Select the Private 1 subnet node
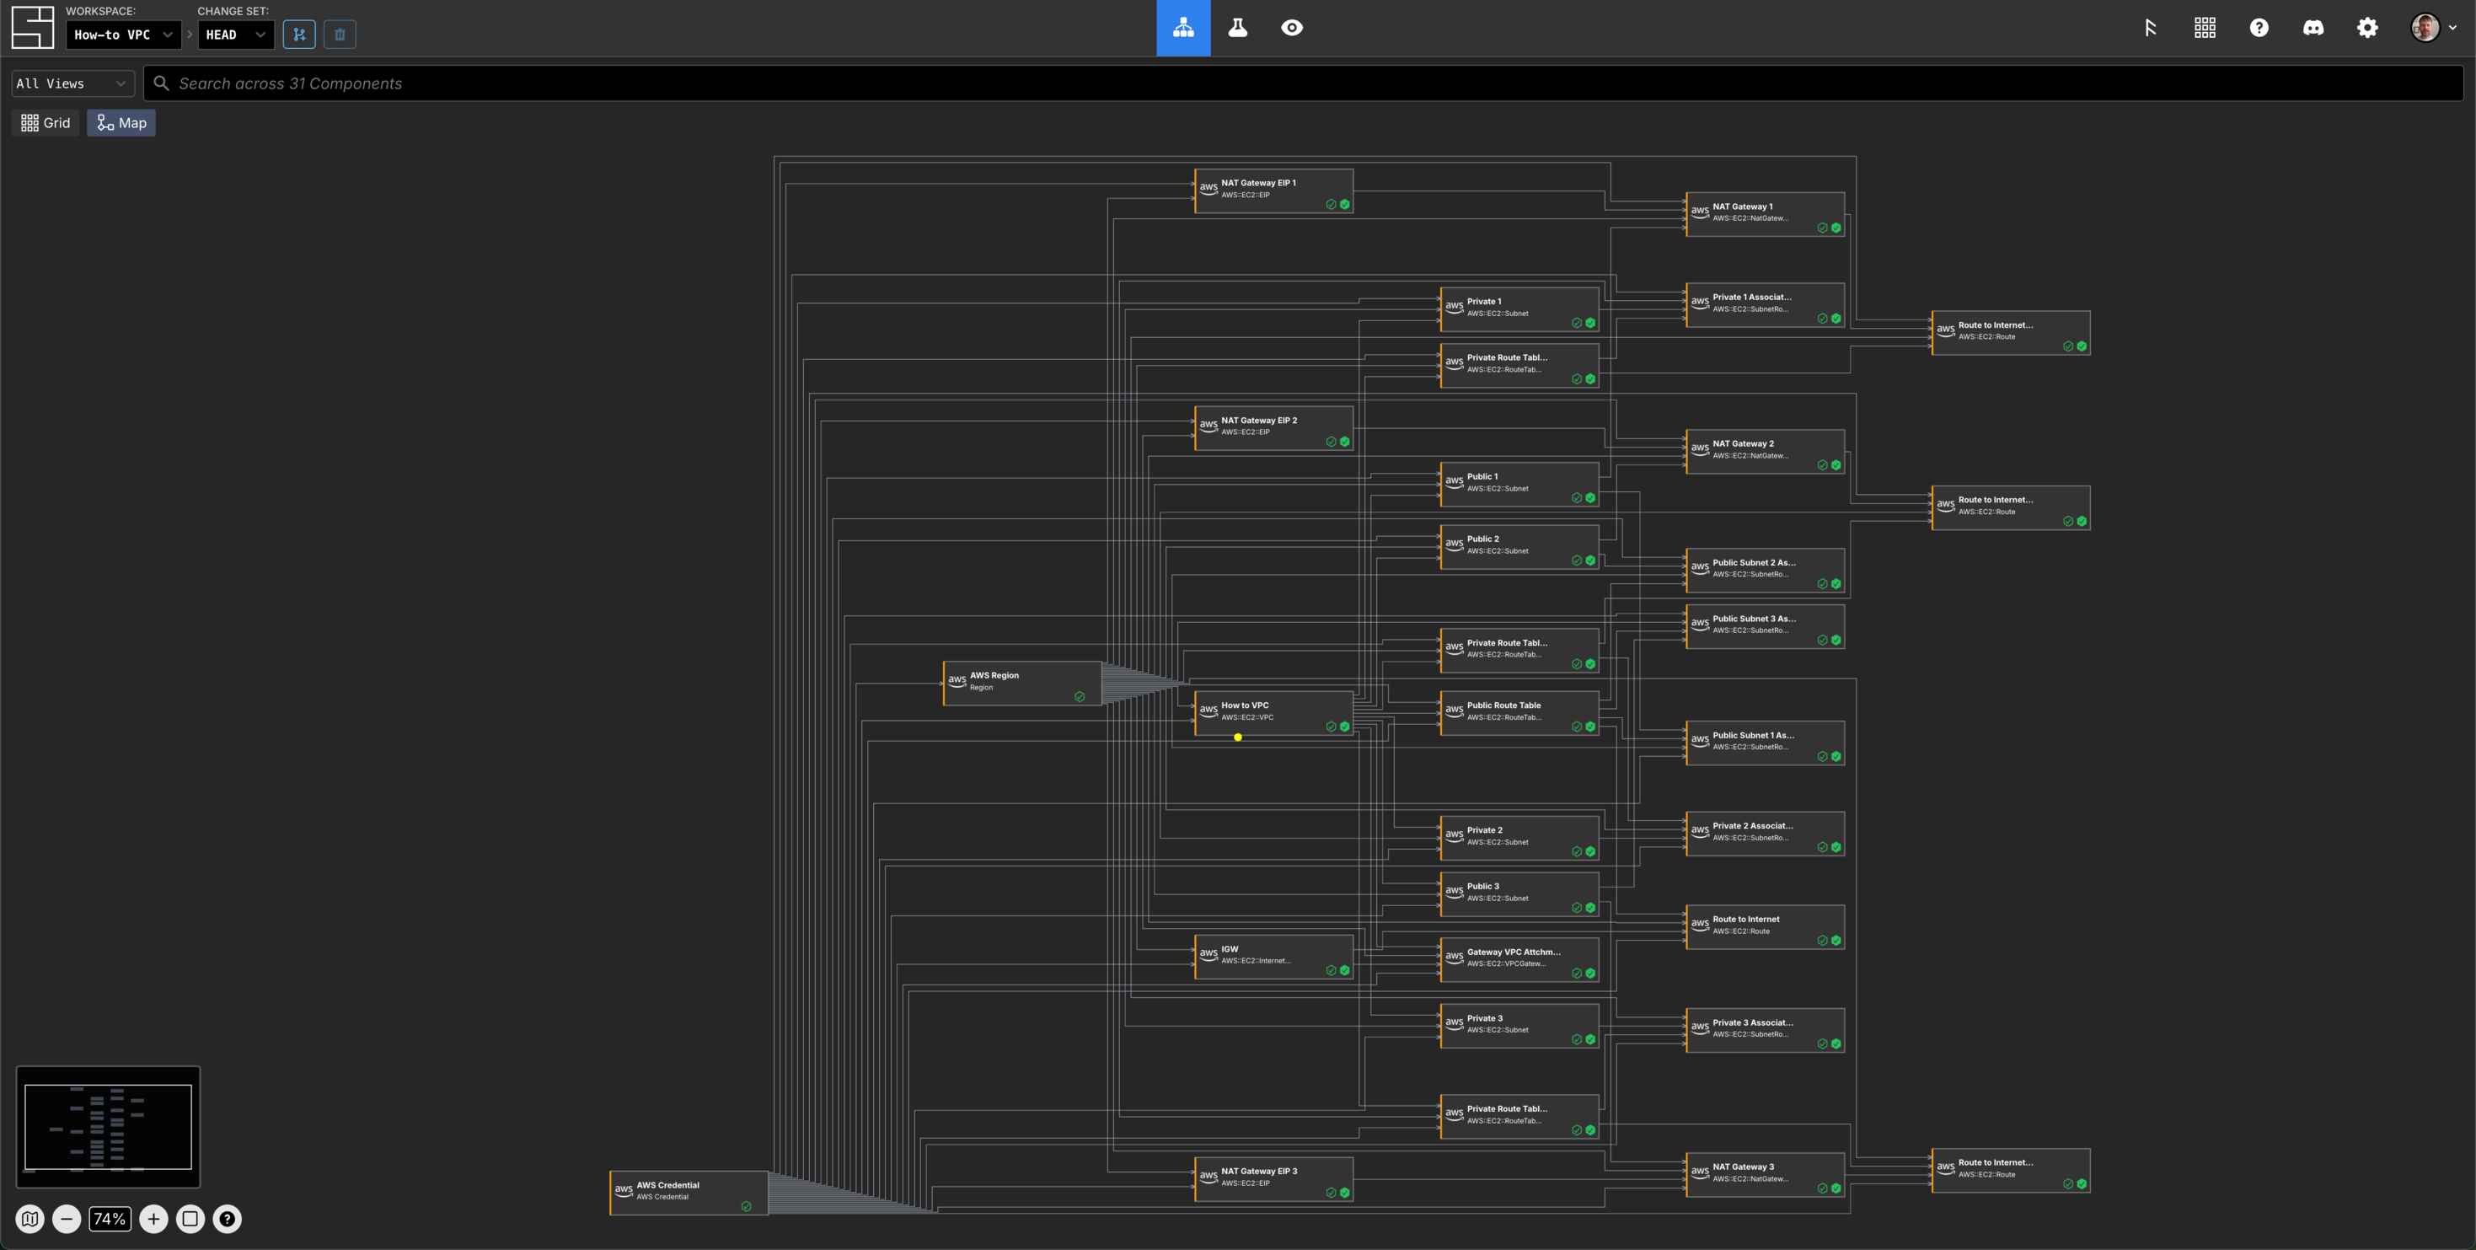2476x1250 pixels. click(1519, 309)
